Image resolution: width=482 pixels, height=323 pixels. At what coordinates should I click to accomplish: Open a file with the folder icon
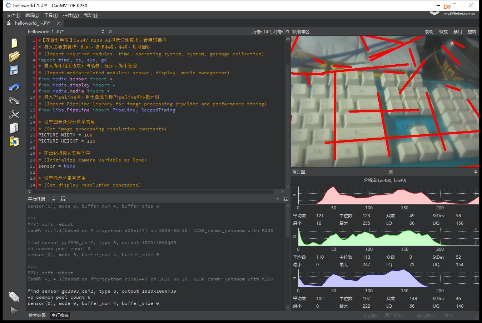coord(14,56)
